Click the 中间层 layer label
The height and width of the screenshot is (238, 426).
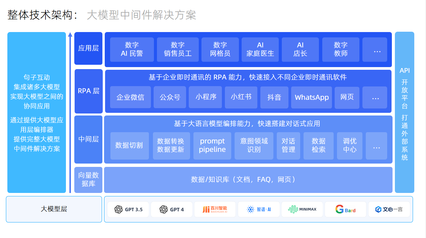click(88, 139)
